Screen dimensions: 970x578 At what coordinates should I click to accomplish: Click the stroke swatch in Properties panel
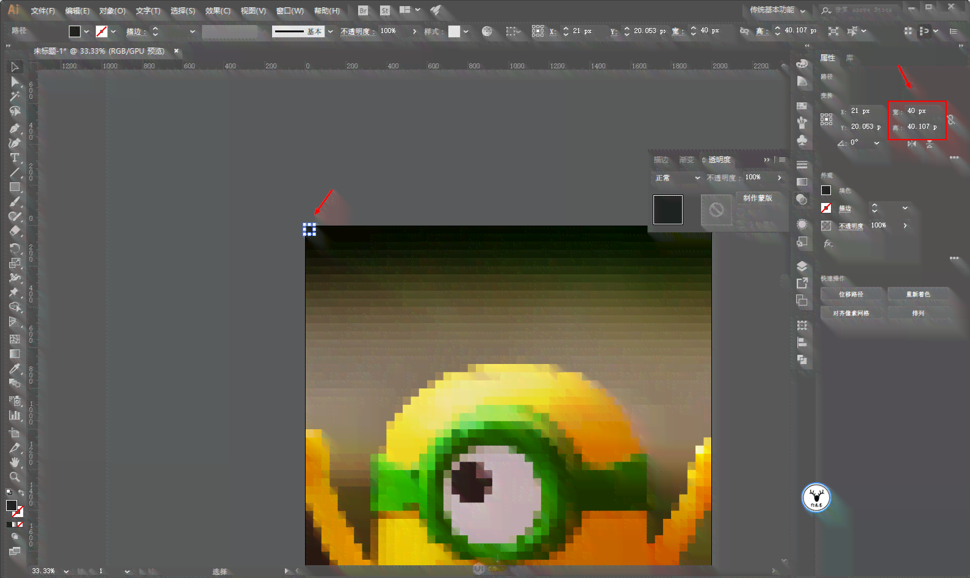pos(826,209)
